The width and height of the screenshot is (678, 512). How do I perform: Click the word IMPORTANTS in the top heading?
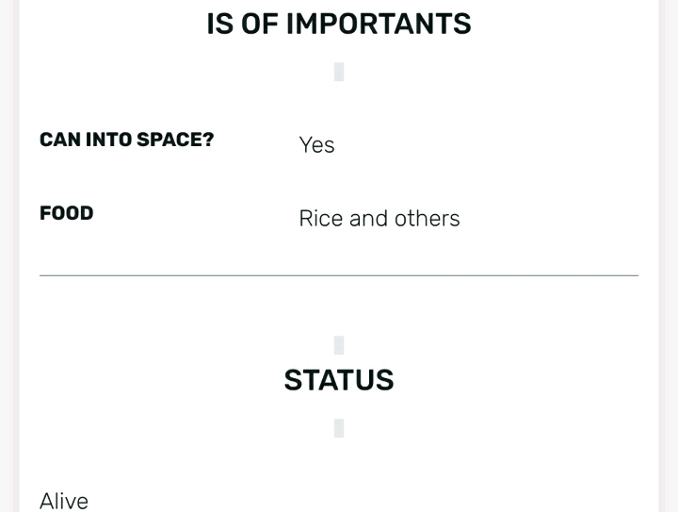379,24
